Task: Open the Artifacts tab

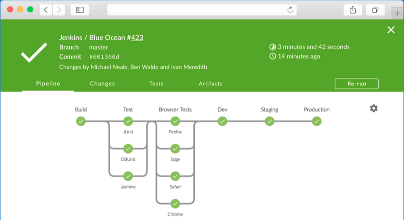Action: click(211, 83)
